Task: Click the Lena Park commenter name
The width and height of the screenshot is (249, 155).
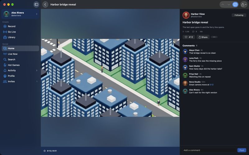Action: (x=194, y=58)
